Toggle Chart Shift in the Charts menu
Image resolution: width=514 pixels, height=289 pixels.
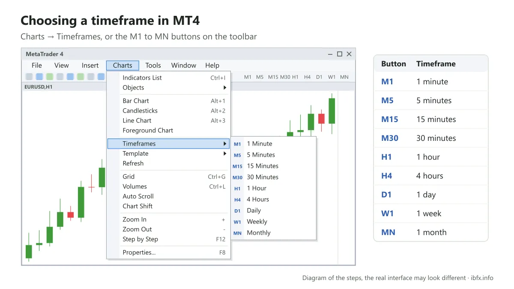(x=169, y=206)
